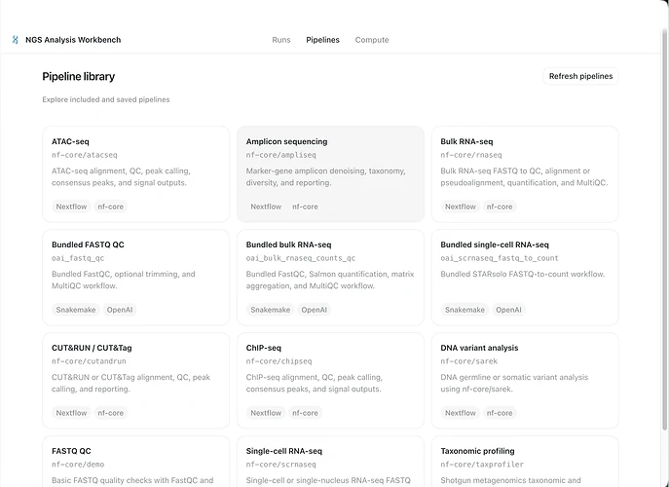Click the nf-core/atacseq identifier text
669x487 pixels.
[x=85, y=155]
